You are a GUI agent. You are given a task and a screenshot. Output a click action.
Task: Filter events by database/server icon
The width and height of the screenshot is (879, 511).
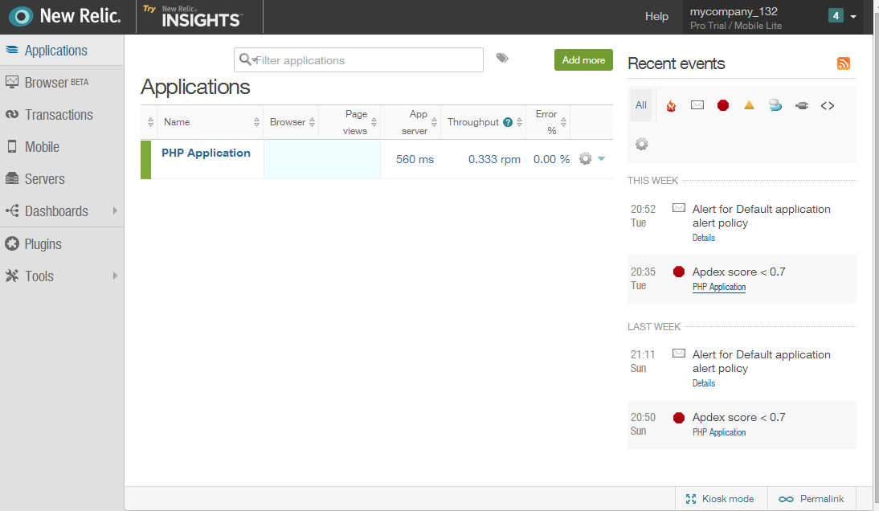point(775,104)
